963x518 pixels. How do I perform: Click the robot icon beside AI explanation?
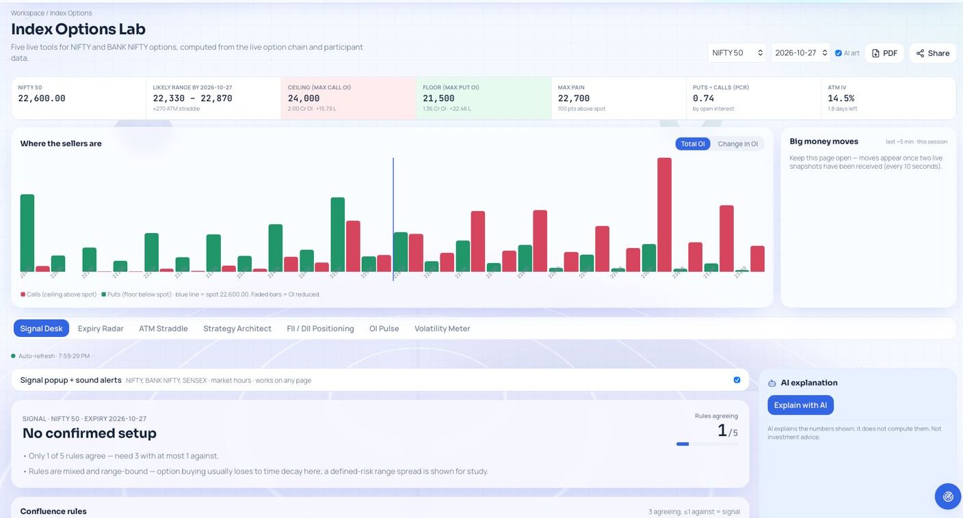click(772, 383)
